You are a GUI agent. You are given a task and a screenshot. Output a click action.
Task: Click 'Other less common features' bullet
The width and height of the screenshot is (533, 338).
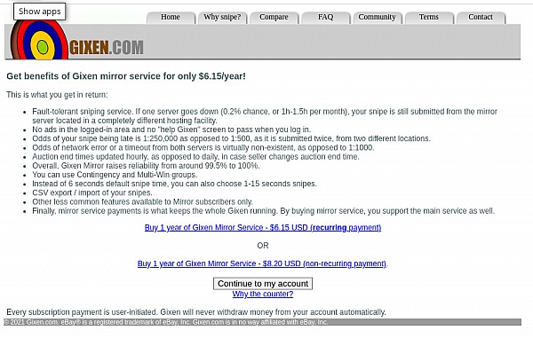click(142, 202)
